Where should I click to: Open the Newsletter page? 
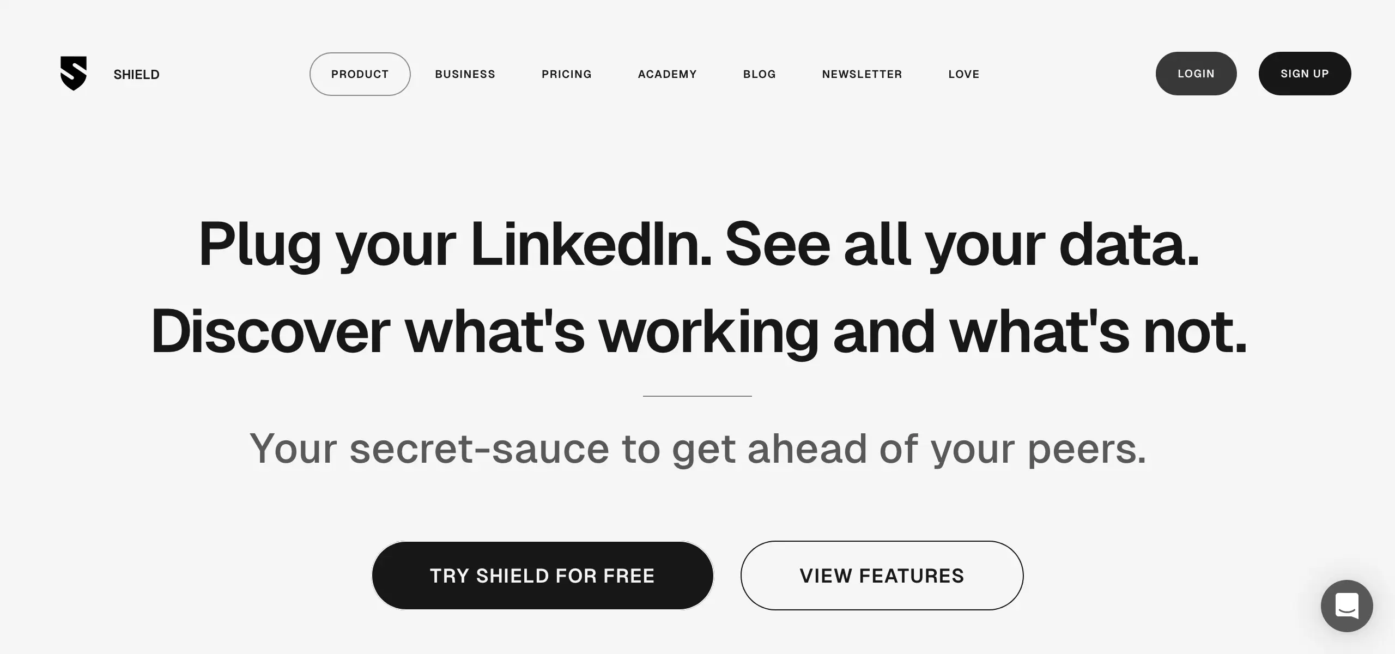click(862, 74)
